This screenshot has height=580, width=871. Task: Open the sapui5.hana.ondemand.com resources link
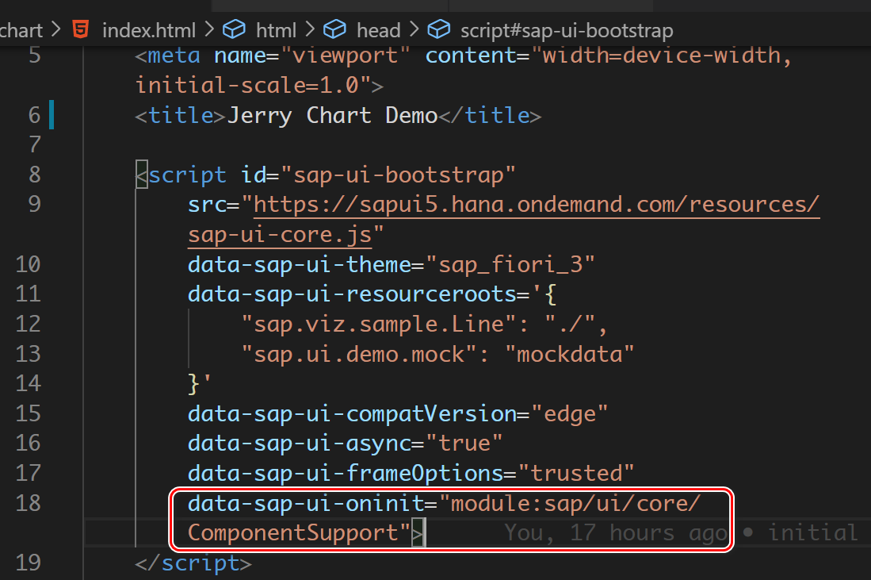point(537,205)
